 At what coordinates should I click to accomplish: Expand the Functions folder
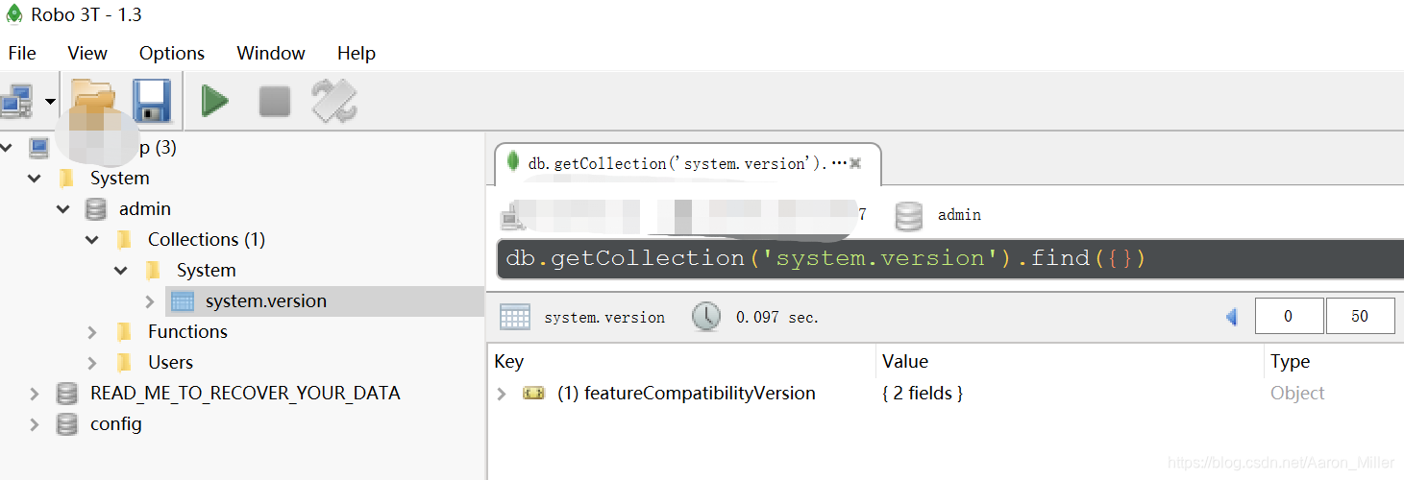92,332
